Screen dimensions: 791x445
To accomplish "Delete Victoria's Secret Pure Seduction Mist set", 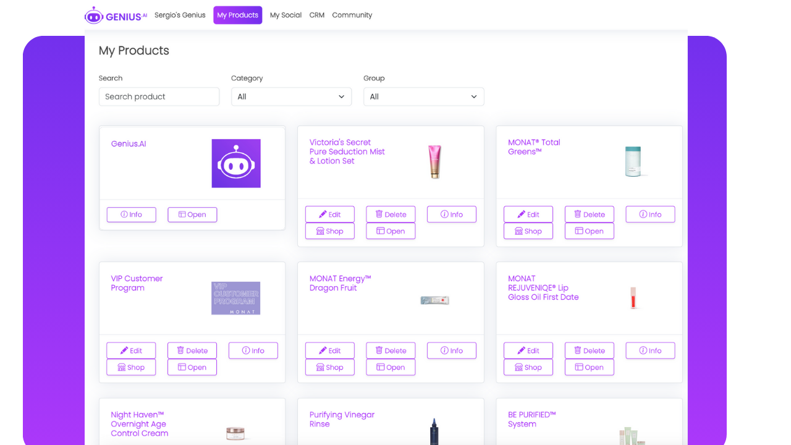I will pyautogui.click(x=391, y=214).
